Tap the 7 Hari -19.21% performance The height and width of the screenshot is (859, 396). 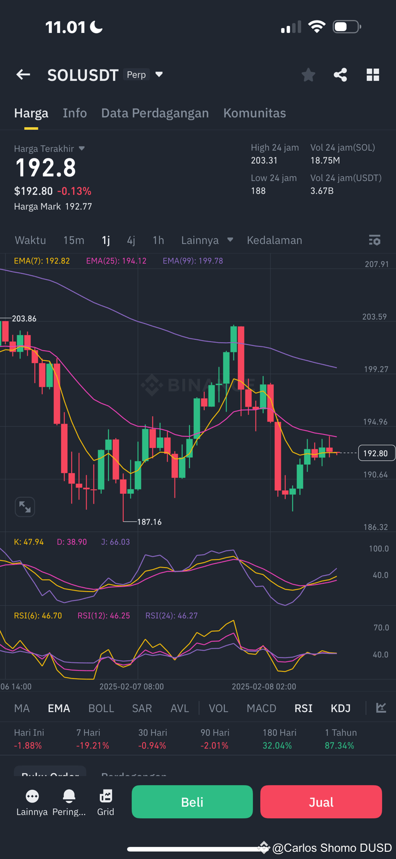[93, 739]
